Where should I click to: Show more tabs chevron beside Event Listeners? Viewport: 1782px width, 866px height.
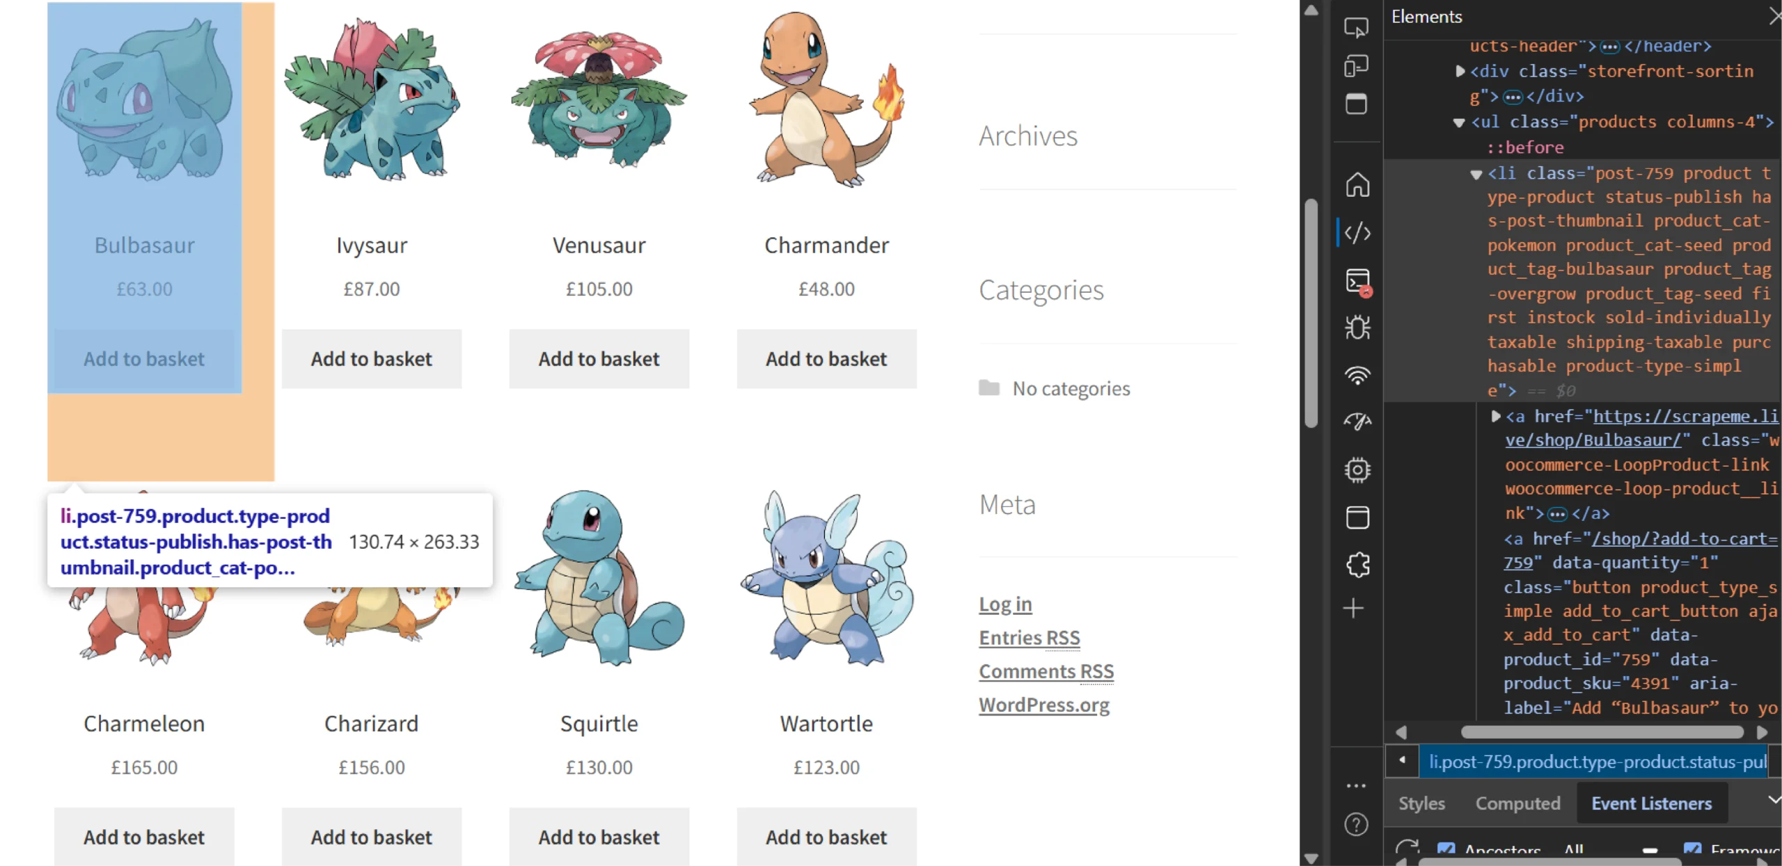(x=1774, y=800)
